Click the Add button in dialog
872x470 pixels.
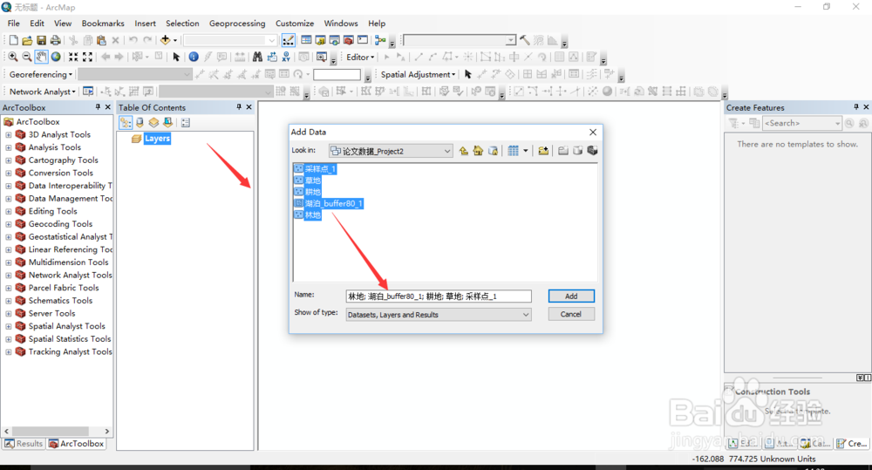571,296
